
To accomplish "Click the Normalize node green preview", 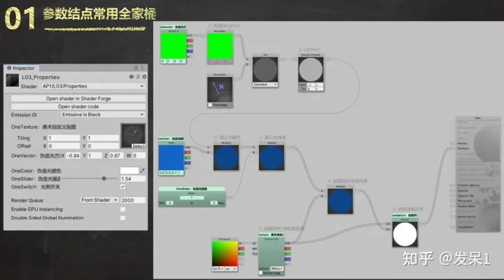I will pos(220,45).
